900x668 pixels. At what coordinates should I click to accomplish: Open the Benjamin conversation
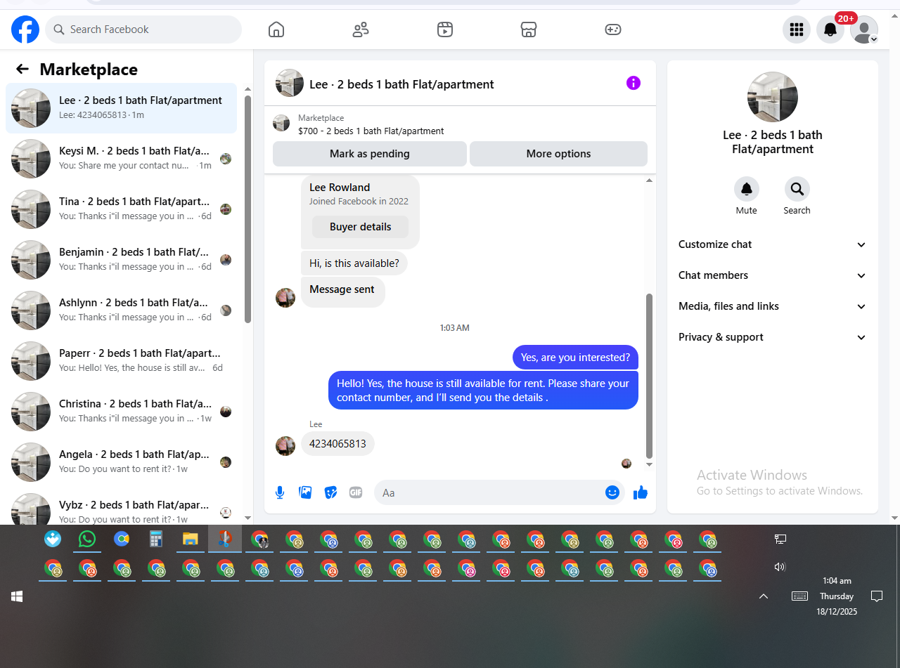pos(121,260)
